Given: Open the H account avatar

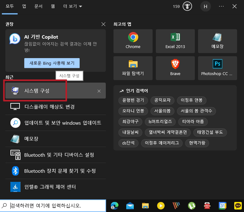Looking at the screenshot, I should (205, 6).
